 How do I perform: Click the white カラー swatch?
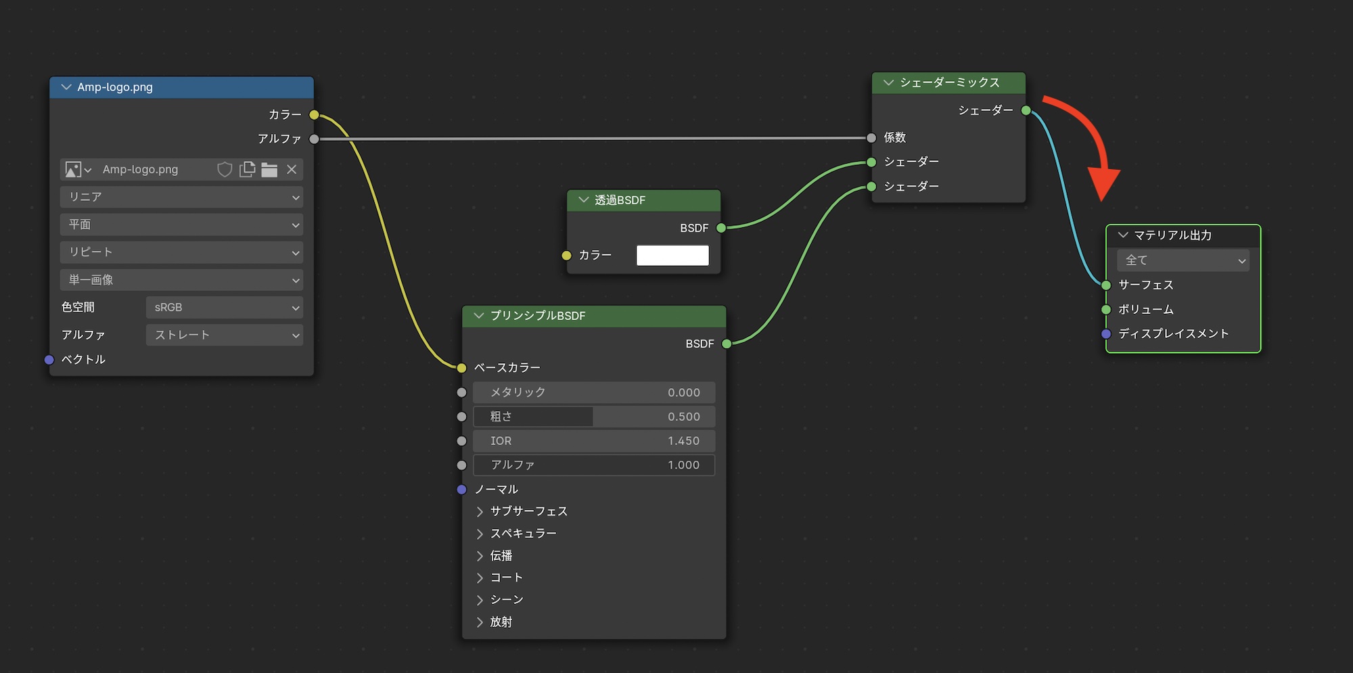(x=672, y=256)
